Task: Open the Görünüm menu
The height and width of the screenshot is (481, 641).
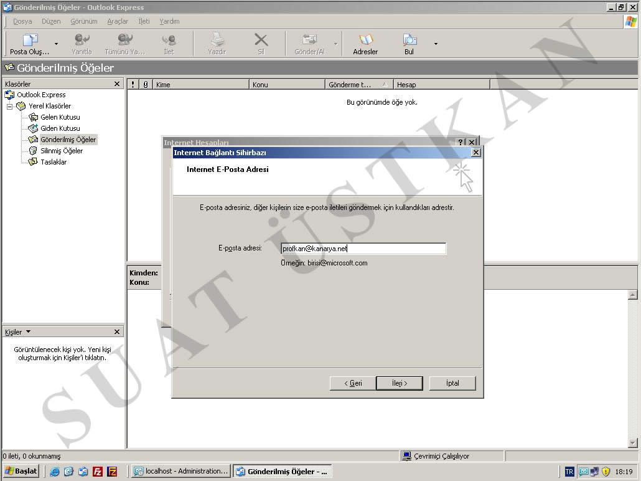Action: pos(84,21)
